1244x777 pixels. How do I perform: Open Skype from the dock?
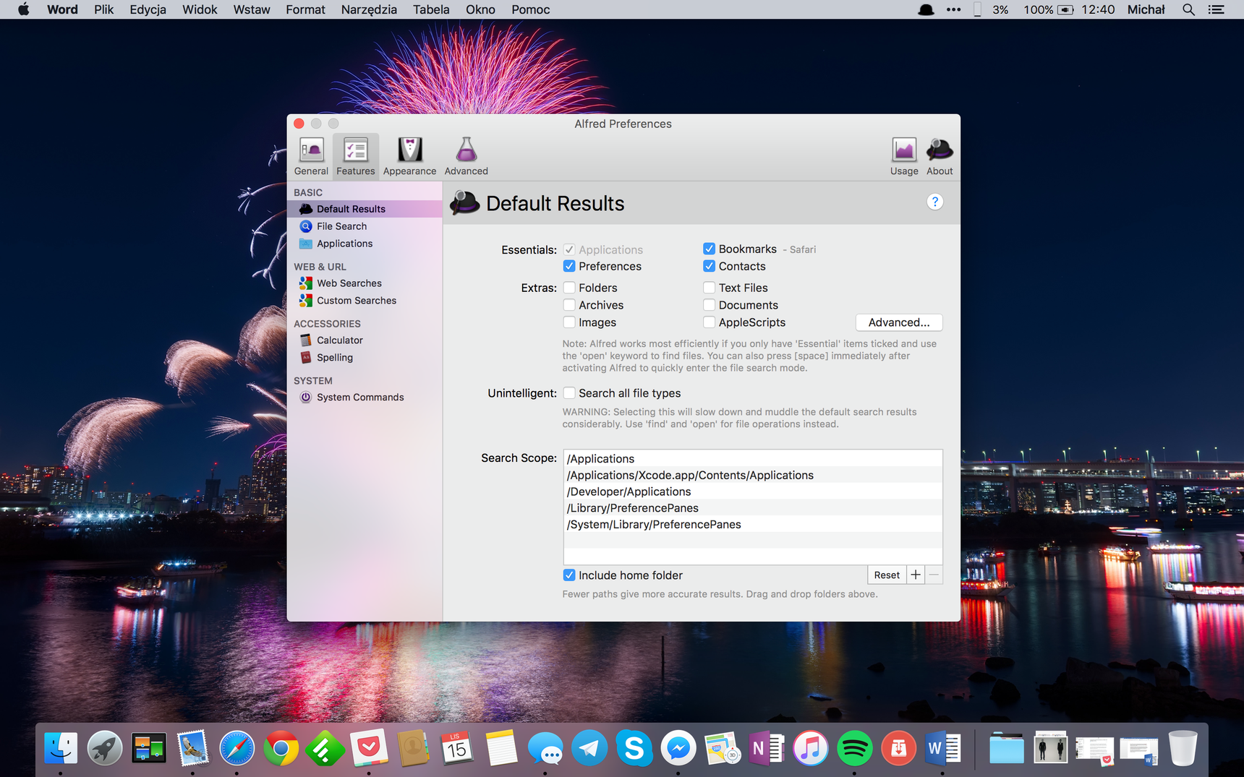pyautogui.click(x=634, y=748)
